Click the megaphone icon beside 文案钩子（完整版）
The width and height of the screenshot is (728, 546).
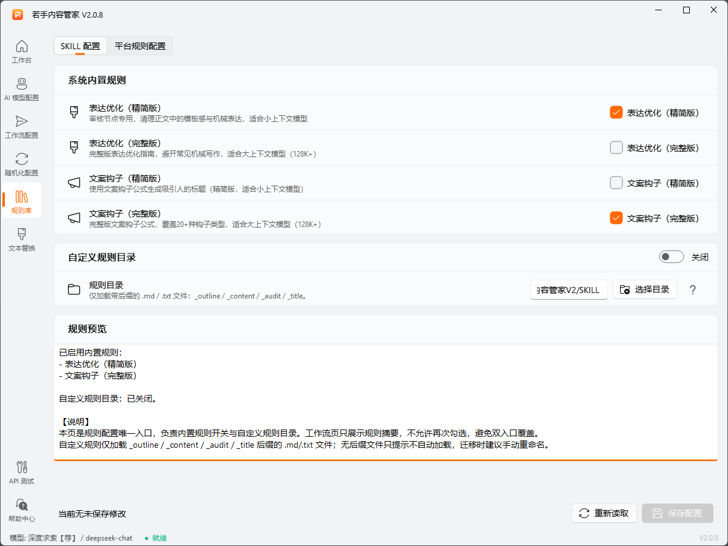click(x=73, y=218)
